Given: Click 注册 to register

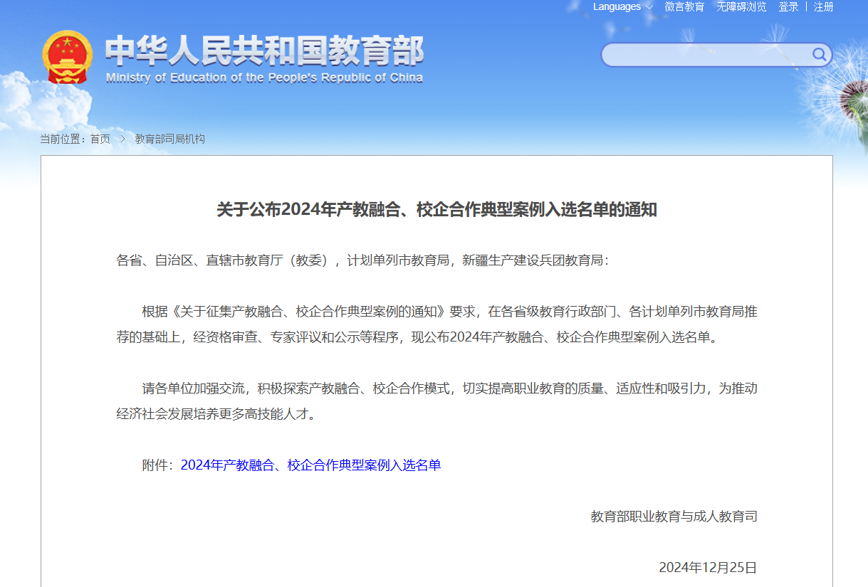Looking at the screenshot, I should (823, 7).
